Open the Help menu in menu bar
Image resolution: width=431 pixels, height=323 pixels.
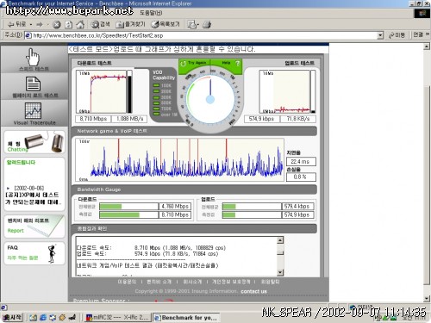tap(151, 13)
